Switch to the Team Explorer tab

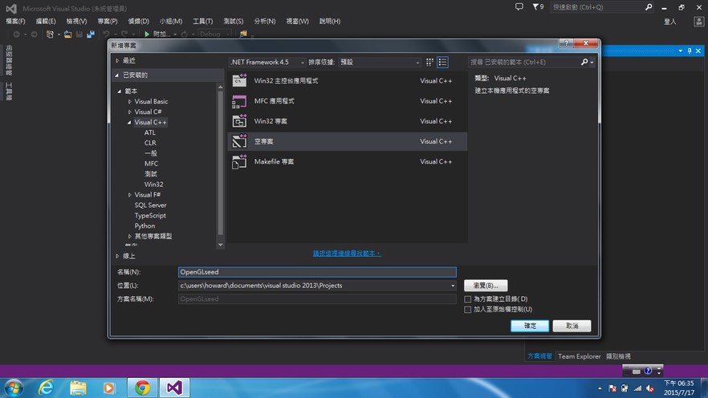pyautogui.click(x=580, y=356)
